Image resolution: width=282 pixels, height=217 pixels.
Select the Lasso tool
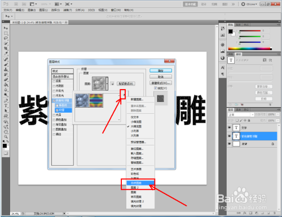6,38
